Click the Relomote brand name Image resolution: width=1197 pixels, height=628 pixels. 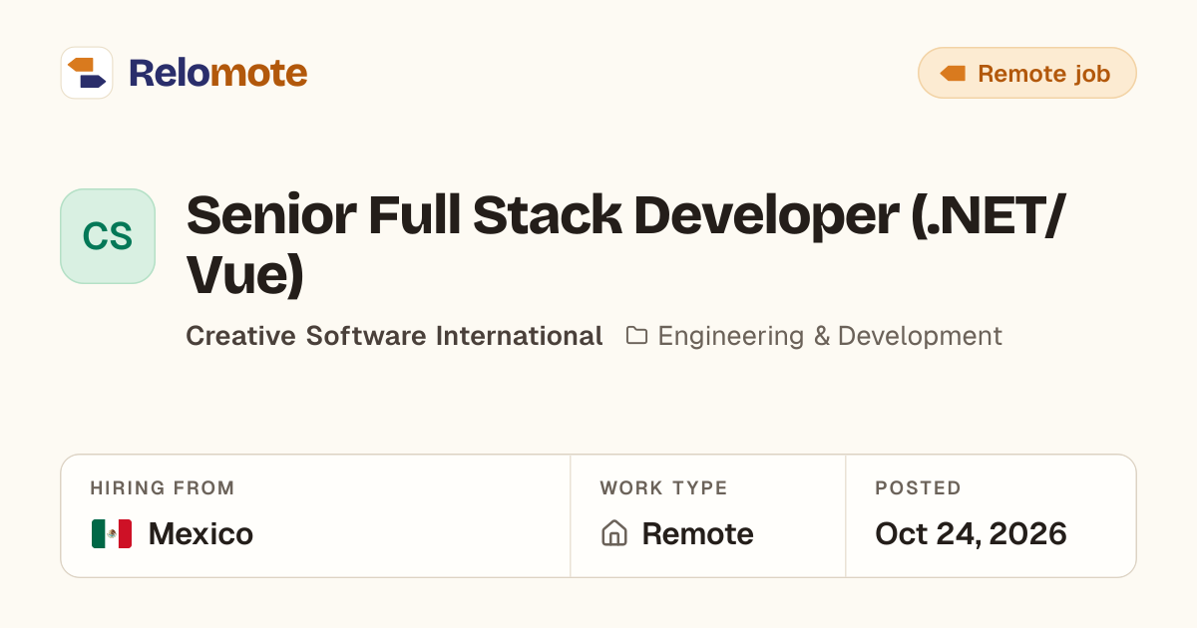(x=217, y=73)
